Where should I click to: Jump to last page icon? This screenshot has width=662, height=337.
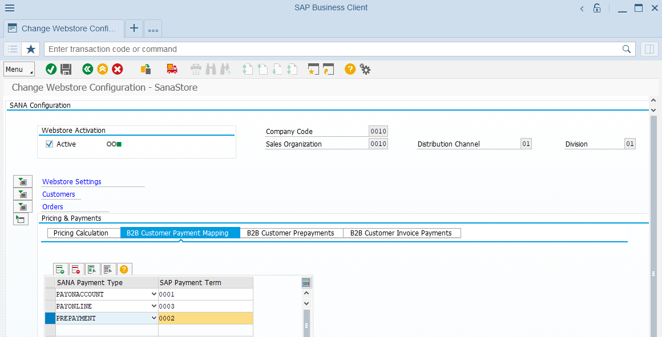coord(292,69)
